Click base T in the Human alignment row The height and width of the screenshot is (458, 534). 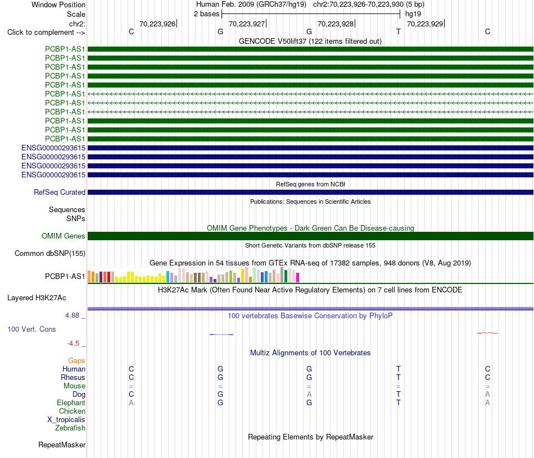coord(399,369)
